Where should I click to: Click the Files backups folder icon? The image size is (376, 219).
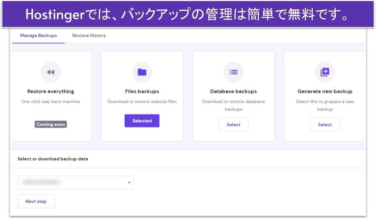pyautogui.click(x=142, y=72)
